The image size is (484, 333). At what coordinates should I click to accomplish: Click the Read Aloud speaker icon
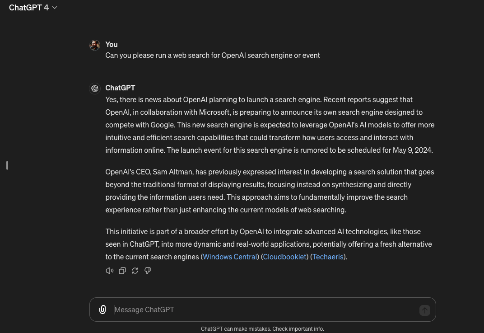click(x=109, y=271)
